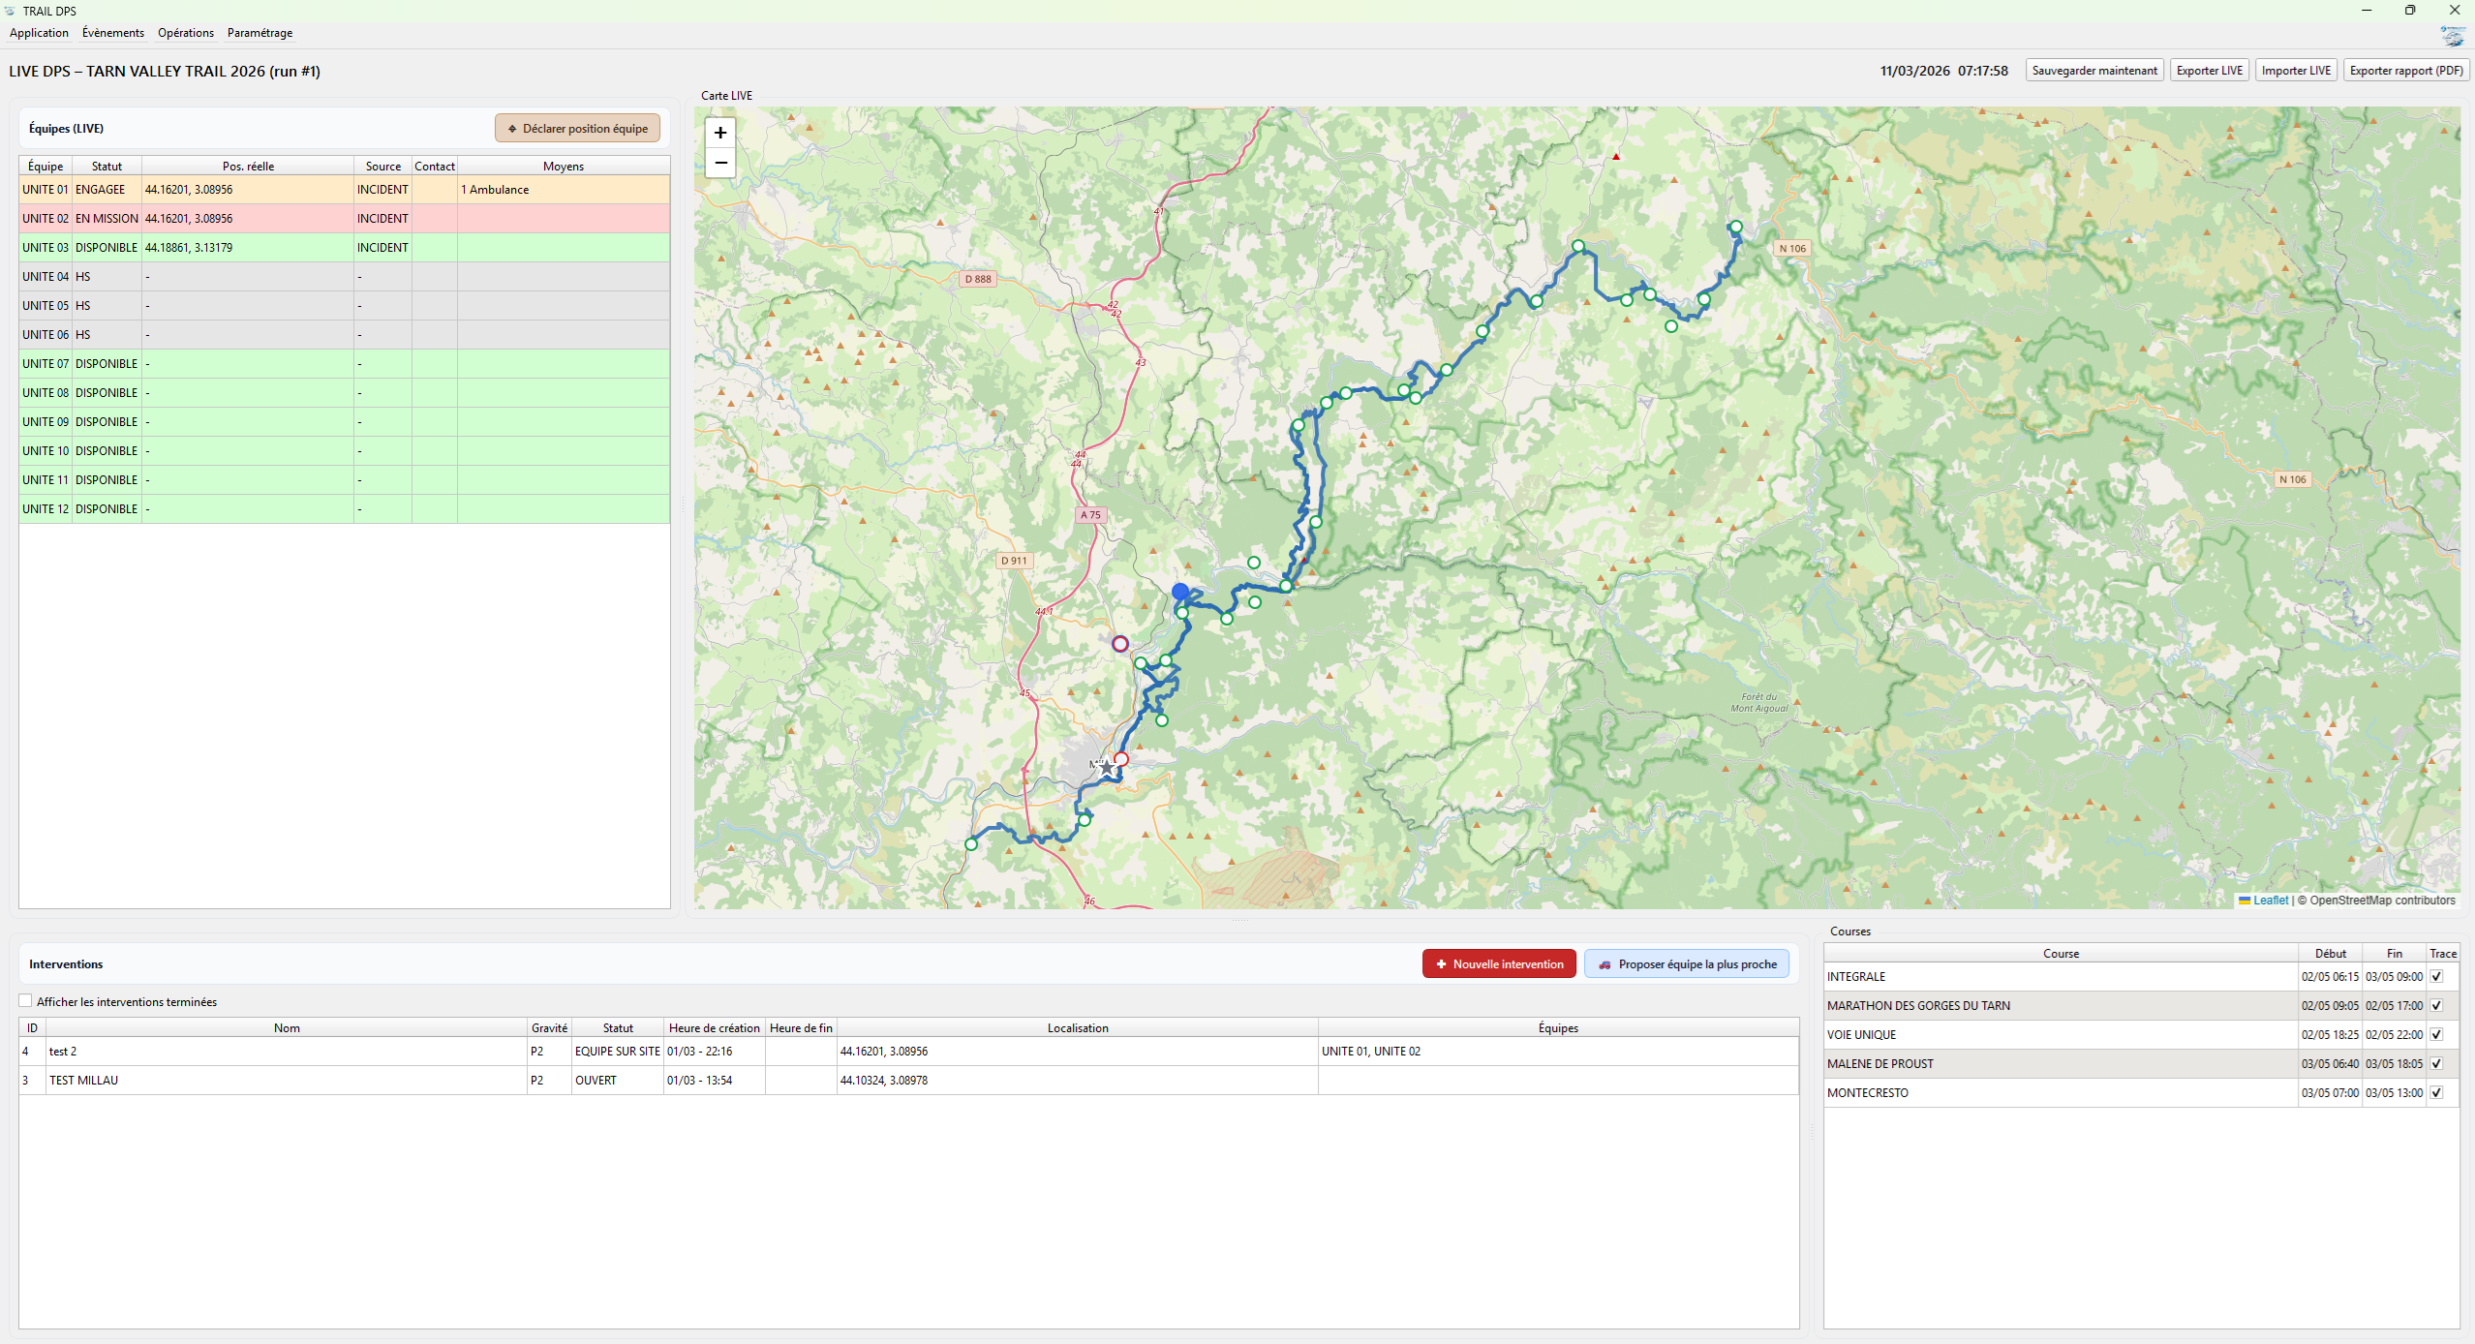Open the Paramétrage menu
Screen dimensions: 2475x1344
(x=260, y=33)
